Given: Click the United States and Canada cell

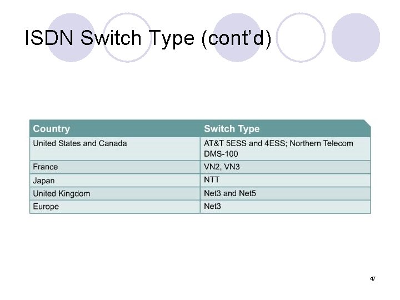Looking at the screenshot, I should tap(80, 143).
